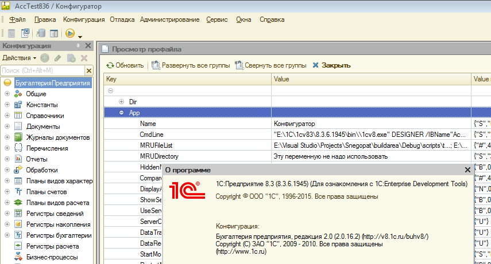The height and width of the screenshot is (264, 491).
Task: Open the Справка menu
Action: pos(272,19)
